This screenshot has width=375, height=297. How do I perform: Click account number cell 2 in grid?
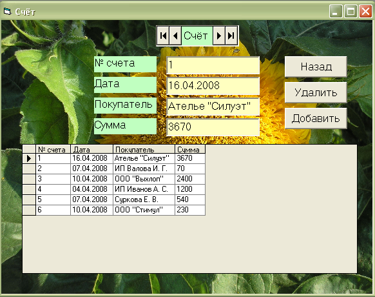point(53,169)
